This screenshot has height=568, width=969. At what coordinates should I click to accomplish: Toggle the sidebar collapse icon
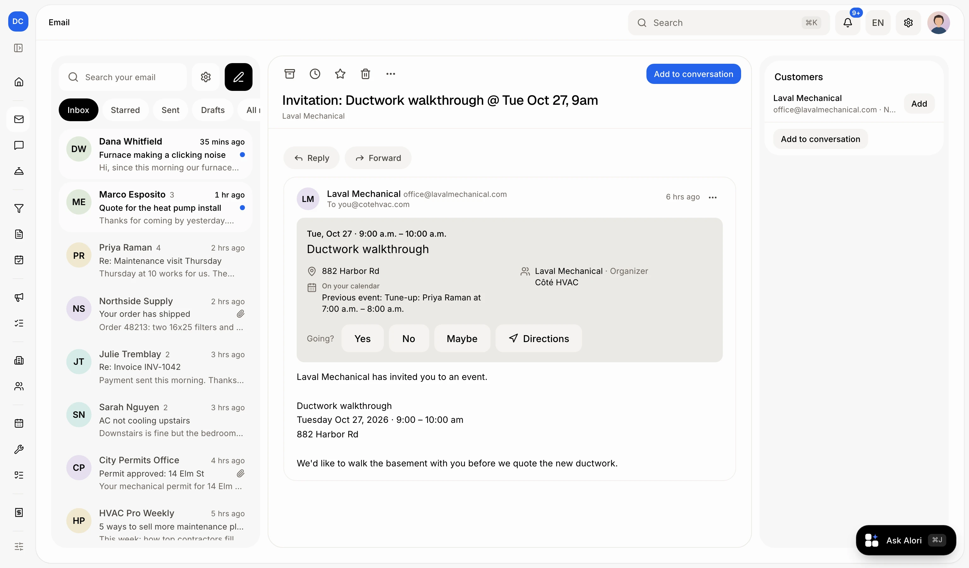point(18,48)
